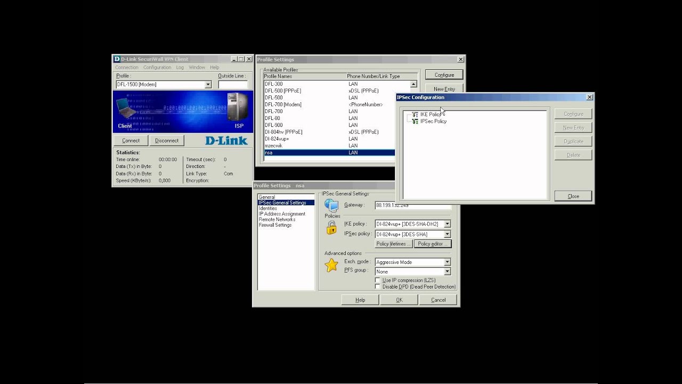682x384 pixels.
Task: Click the Disconnect button
Action: (x=167, y=141)
